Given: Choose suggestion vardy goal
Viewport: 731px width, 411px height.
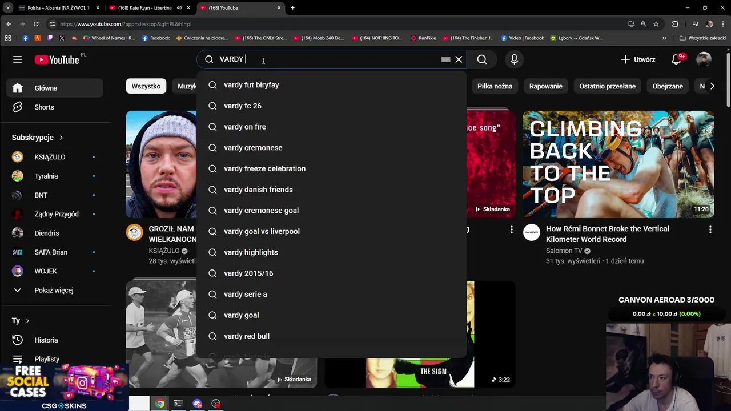Looking at the screenshot, I should (x=331, y=315).
